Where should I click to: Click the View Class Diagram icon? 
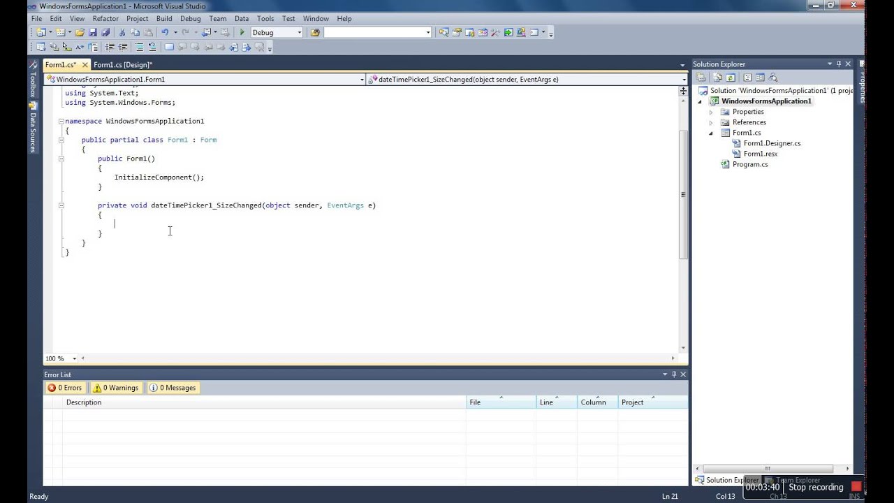coord(773,78)
